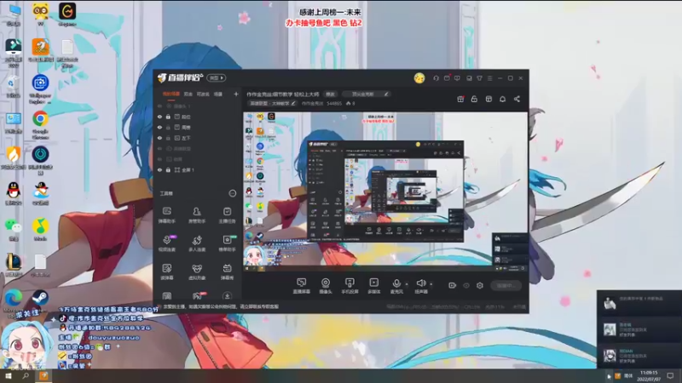The width and height of the screenshot is (682, 383).
Task: Click the stream preview thumbnail
Action: [x=385, y=192]
